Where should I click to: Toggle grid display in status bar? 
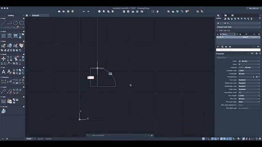tap(203, 139)
